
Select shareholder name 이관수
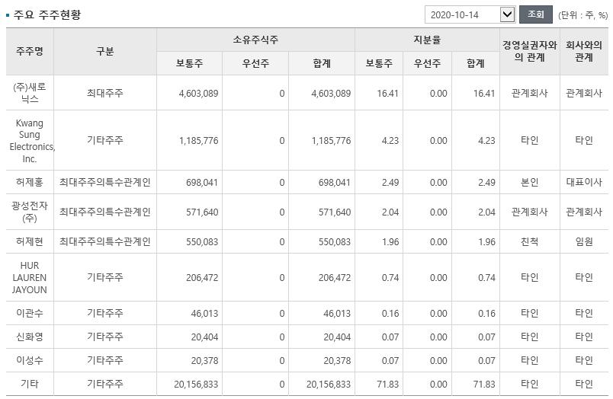(x=30, y=313)
